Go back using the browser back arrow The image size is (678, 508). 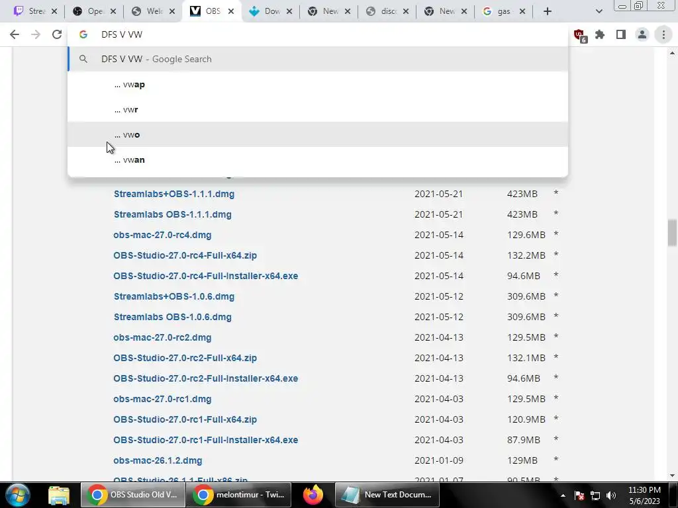coord(15,34)
